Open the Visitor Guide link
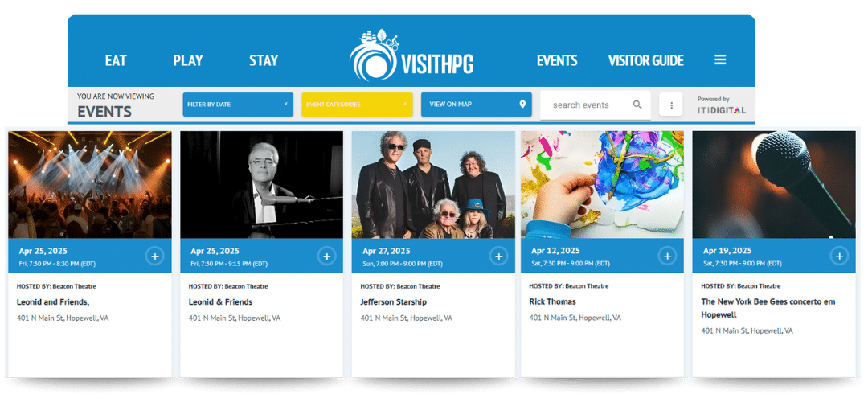Image resolution: width=868 pixels, height=402 pixels. click(x=645, y=60)
